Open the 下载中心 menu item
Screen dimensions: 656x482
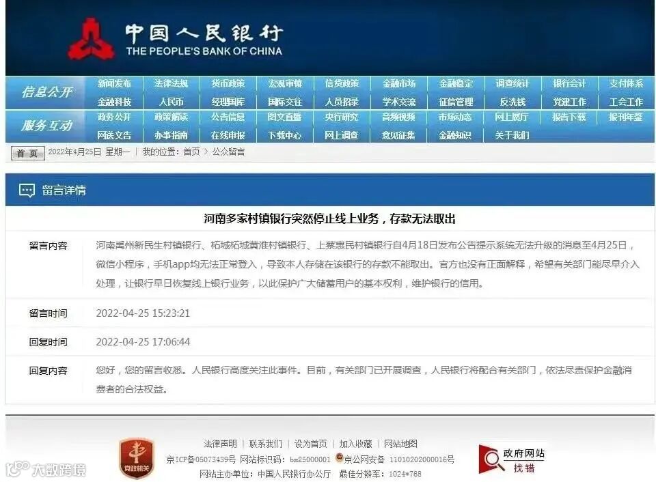pyautogui.click(x=285, y=135)
